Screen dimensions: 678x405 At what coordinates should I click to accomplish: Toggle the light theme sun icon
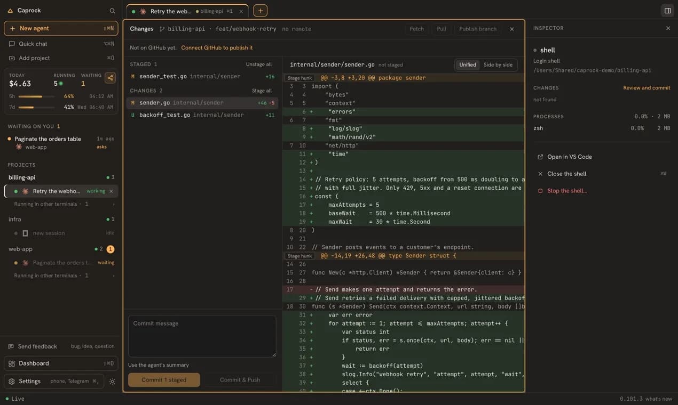pyautogui.click(x=112, y=382)
